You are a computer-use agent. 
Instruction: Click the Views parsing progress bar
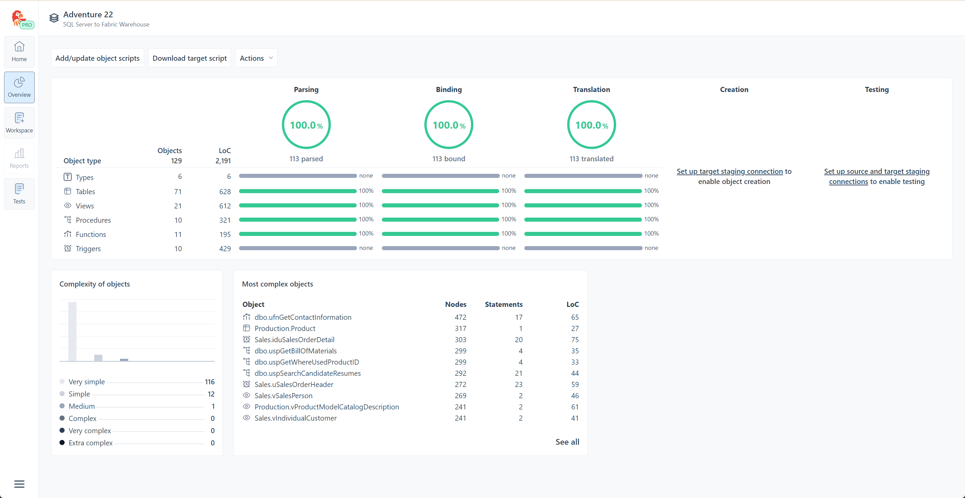pos(298,205)
